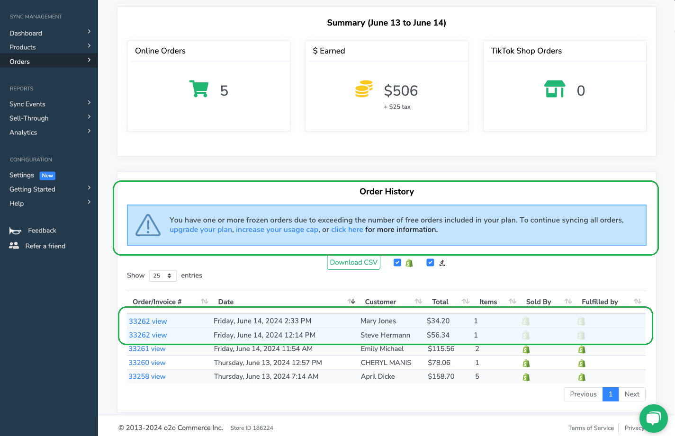Click the $506 earned amount
Screen dimensions: 675x436
401,90
